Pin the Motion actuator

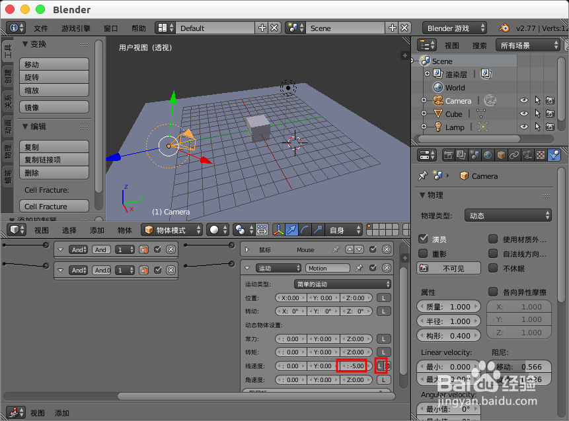359,268
